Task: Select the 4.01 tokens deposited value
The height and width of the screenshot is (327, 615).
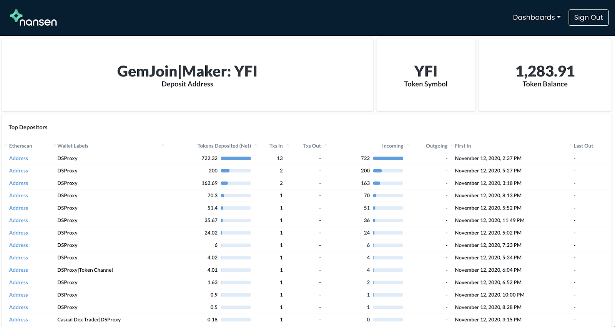Action: [213, 270]
